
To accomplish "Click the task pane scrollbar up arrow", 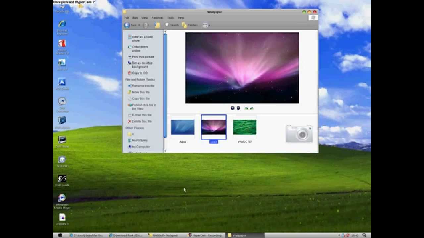I will (x=165, y=32).
